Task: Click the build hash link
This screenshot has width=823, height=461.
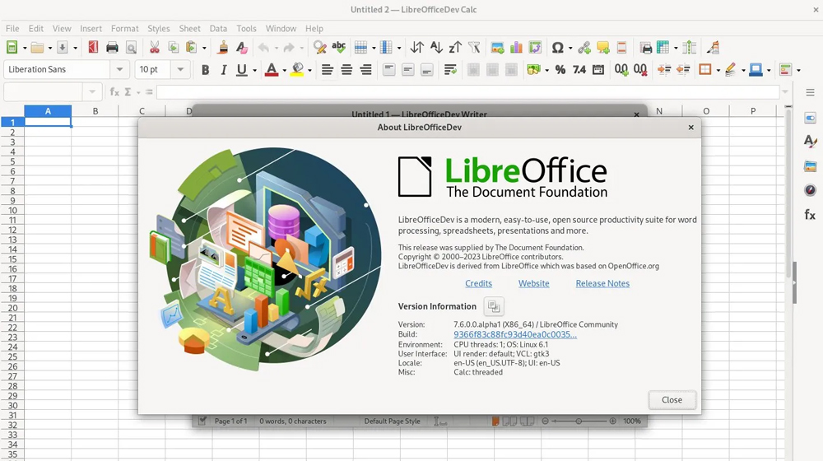Action: [515, 334]
